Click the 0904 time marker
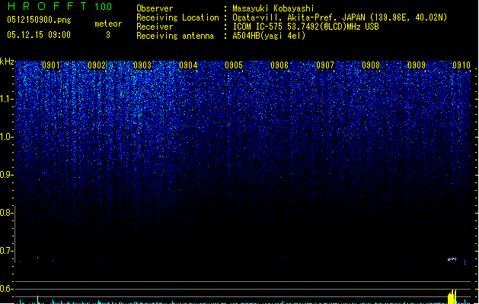This screenshot has height=304, width=479. click(x=188, y=65)
